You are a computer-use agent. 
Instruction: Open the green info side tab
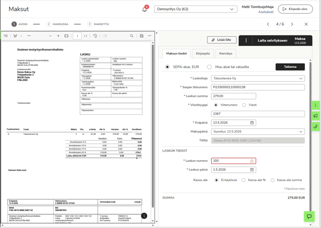[315, 105]
